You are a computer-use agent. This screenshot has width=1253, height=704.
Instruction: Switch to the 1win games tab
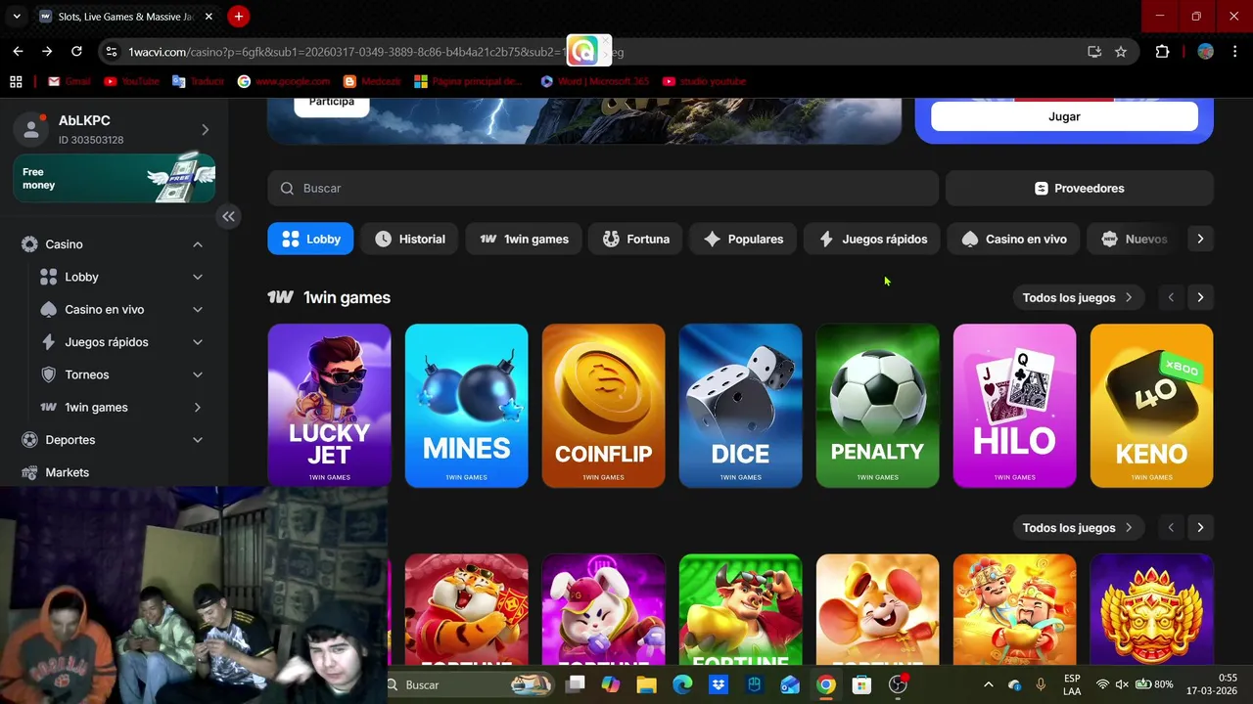(524, 239)
